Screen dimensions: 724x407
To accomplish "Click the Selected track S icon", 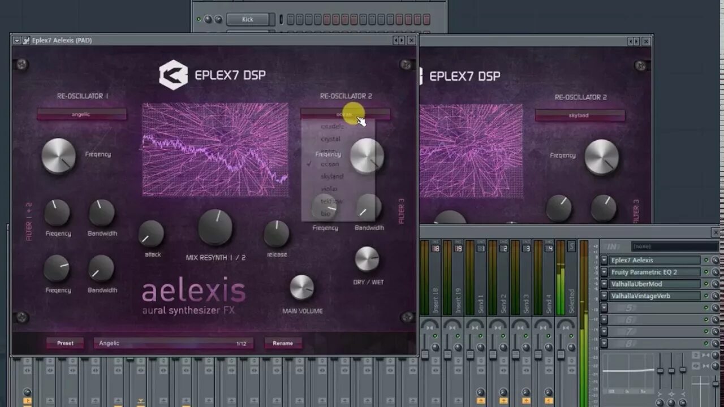I will point(571,246).
